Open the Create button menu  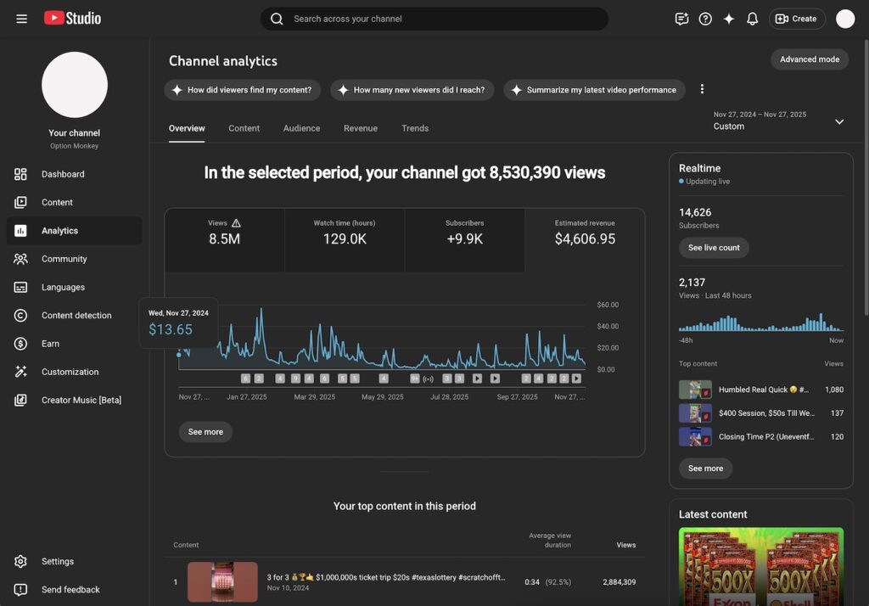pyautogui.click(x=796, y=19)
